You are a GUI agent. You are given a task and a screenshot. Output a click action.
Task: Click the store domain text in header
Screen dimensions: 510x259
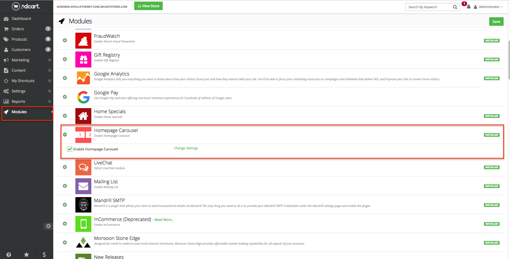[x=92, y=7]
